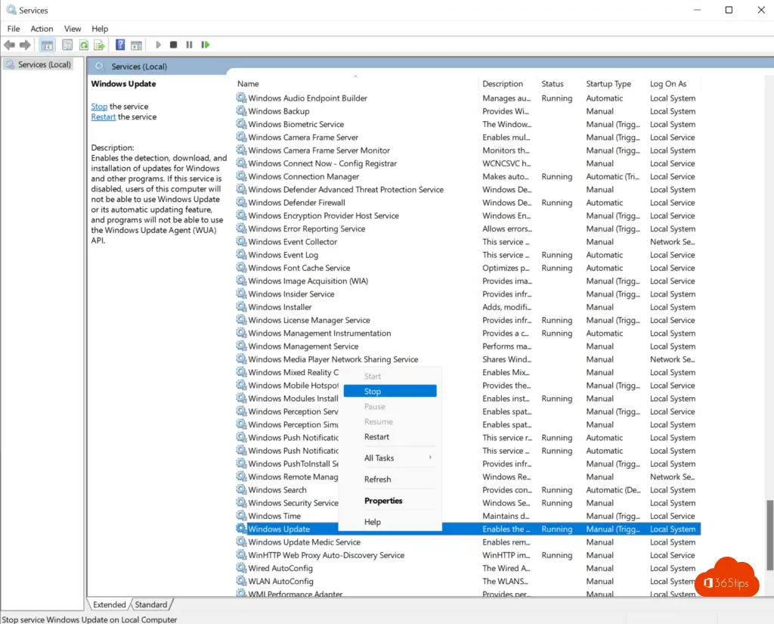Toggle Show/Hide Console Tree button

[47, 45]
